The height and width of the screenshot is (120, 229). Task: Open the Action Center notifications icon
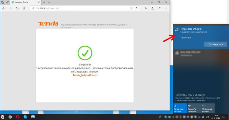pyautogui.click(x=224, y=117)
